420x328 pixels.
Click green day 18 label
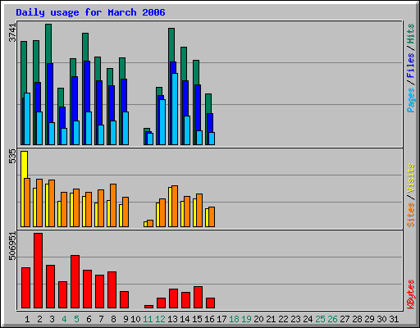point(234,319)
